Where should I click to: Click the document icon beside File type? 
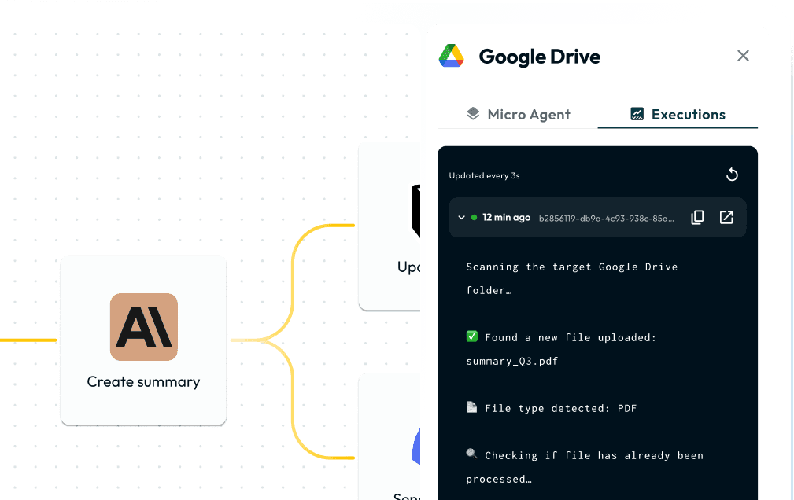(472, 407)
